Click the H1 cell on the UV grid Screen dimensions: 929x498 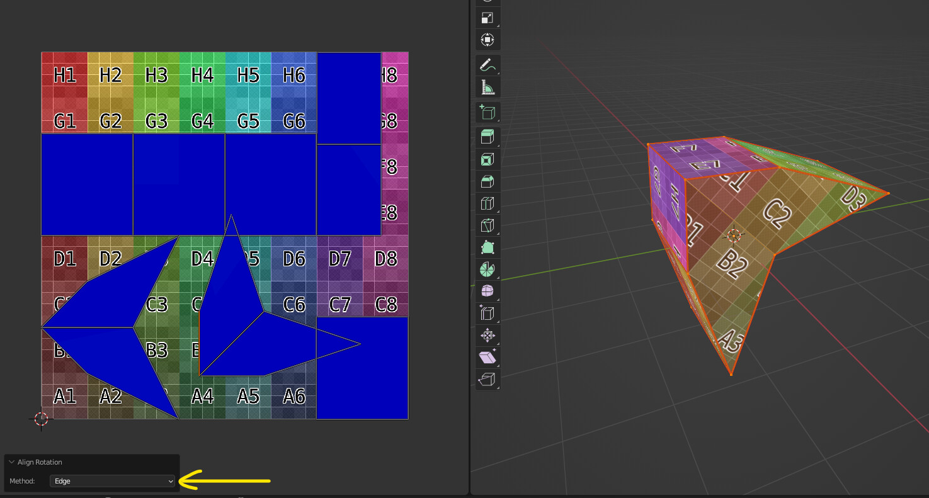click(65, 76)
